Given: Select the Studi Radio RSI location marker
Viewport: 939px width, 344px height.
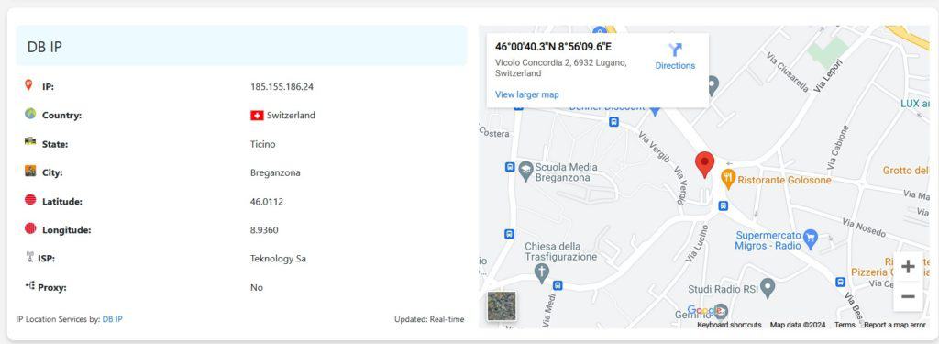Looking at the screenshot, I should tap(768, 287).
